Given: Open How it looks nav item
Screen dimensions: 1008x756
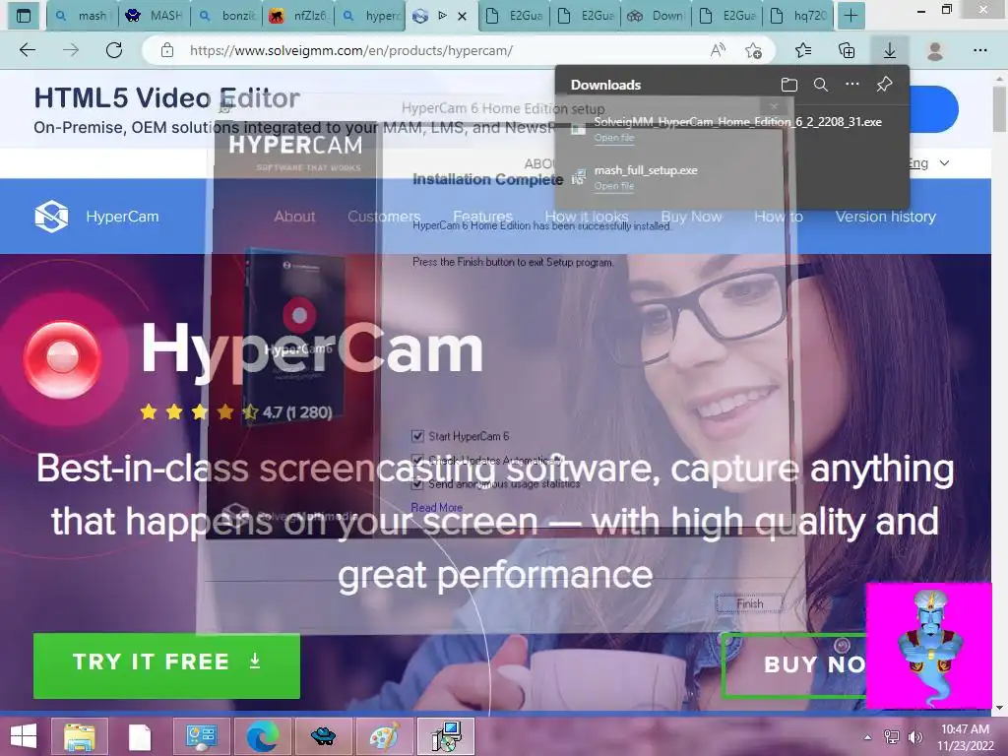Looking at the screenshot, I should pos(587,217).
